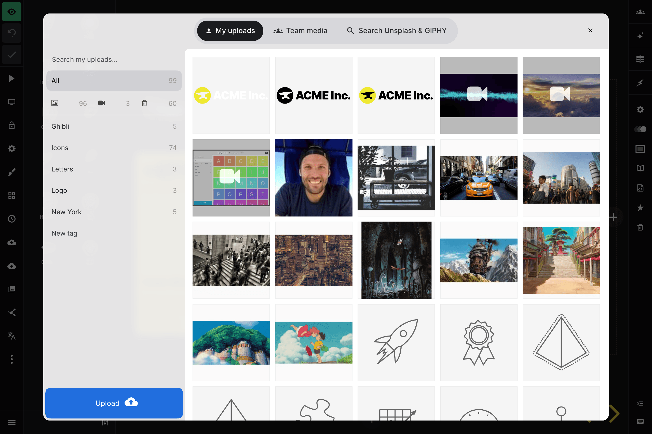Select the Icons tag
Screen dimensions: 652x434
point(114,148)
